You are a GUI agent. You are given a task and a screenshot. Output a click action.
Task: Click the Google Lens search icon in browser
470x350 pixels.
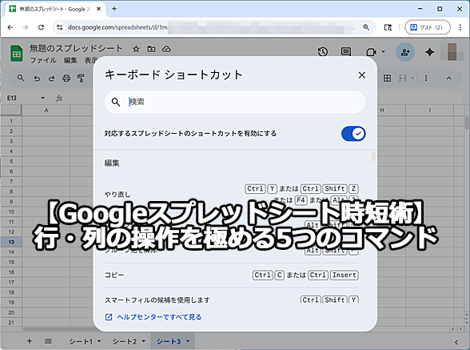click(x=388, y=27)
